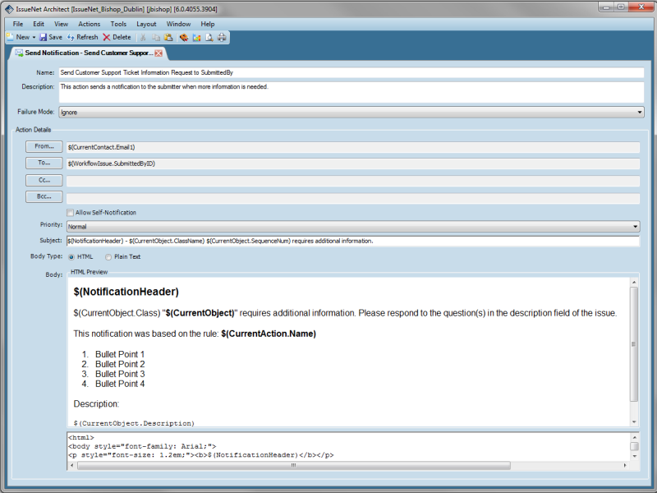Open the Actions menu
The width and height of the screenshot is (657, 493).
90,24
